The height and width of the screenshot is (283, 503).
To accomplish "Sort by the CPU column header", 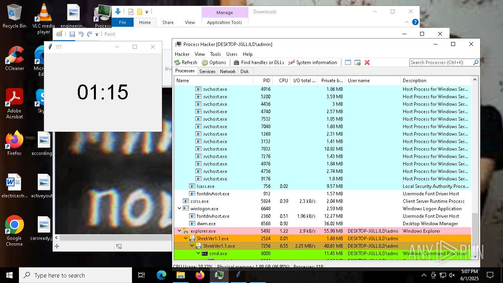I will pos(282,81).
